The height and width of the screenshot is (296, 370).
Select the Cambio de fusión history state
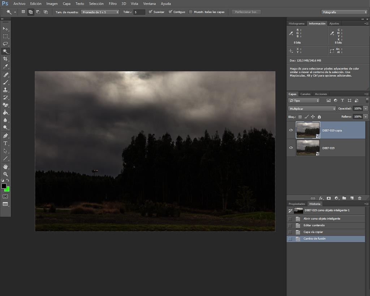pyautogui.click(x=326, y=239)
